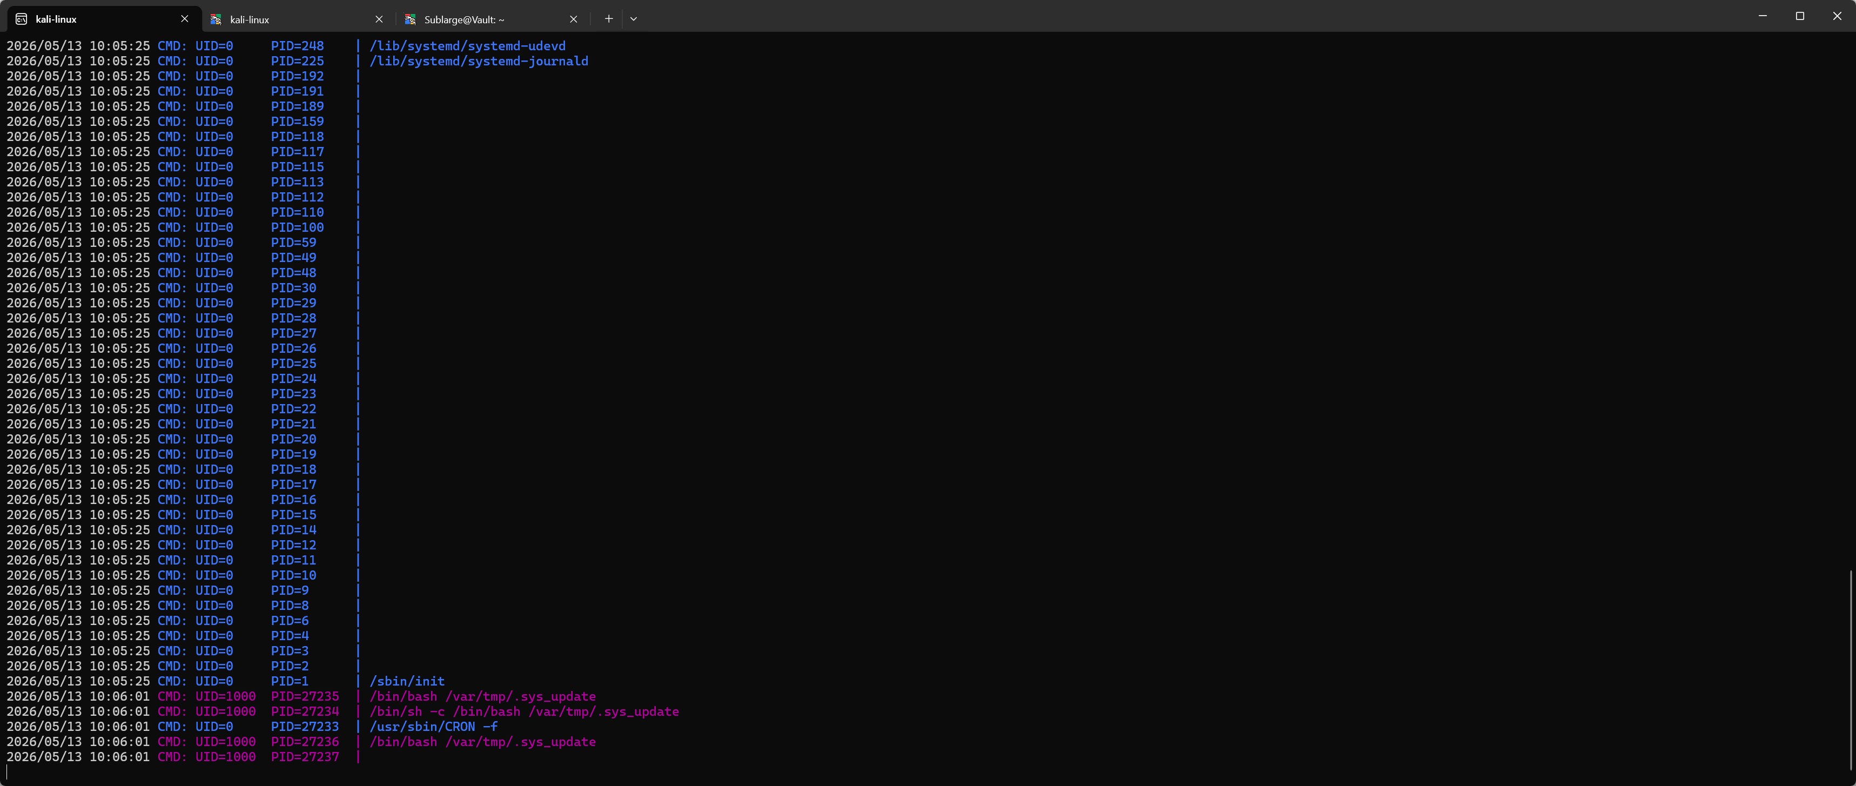
Task: Click the PID=27234 text
Action: point(305,712)
